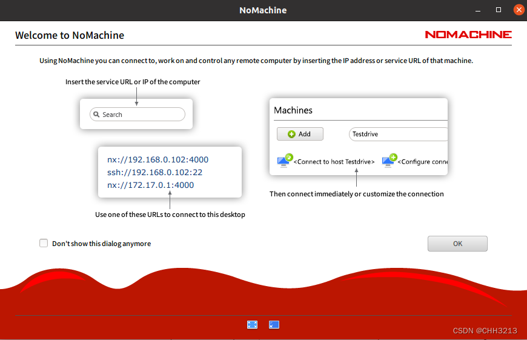This screenshot has height=340, width=527.
Task: Click the Connect to host Testdrive icon
Action: (x=284, y=161)
